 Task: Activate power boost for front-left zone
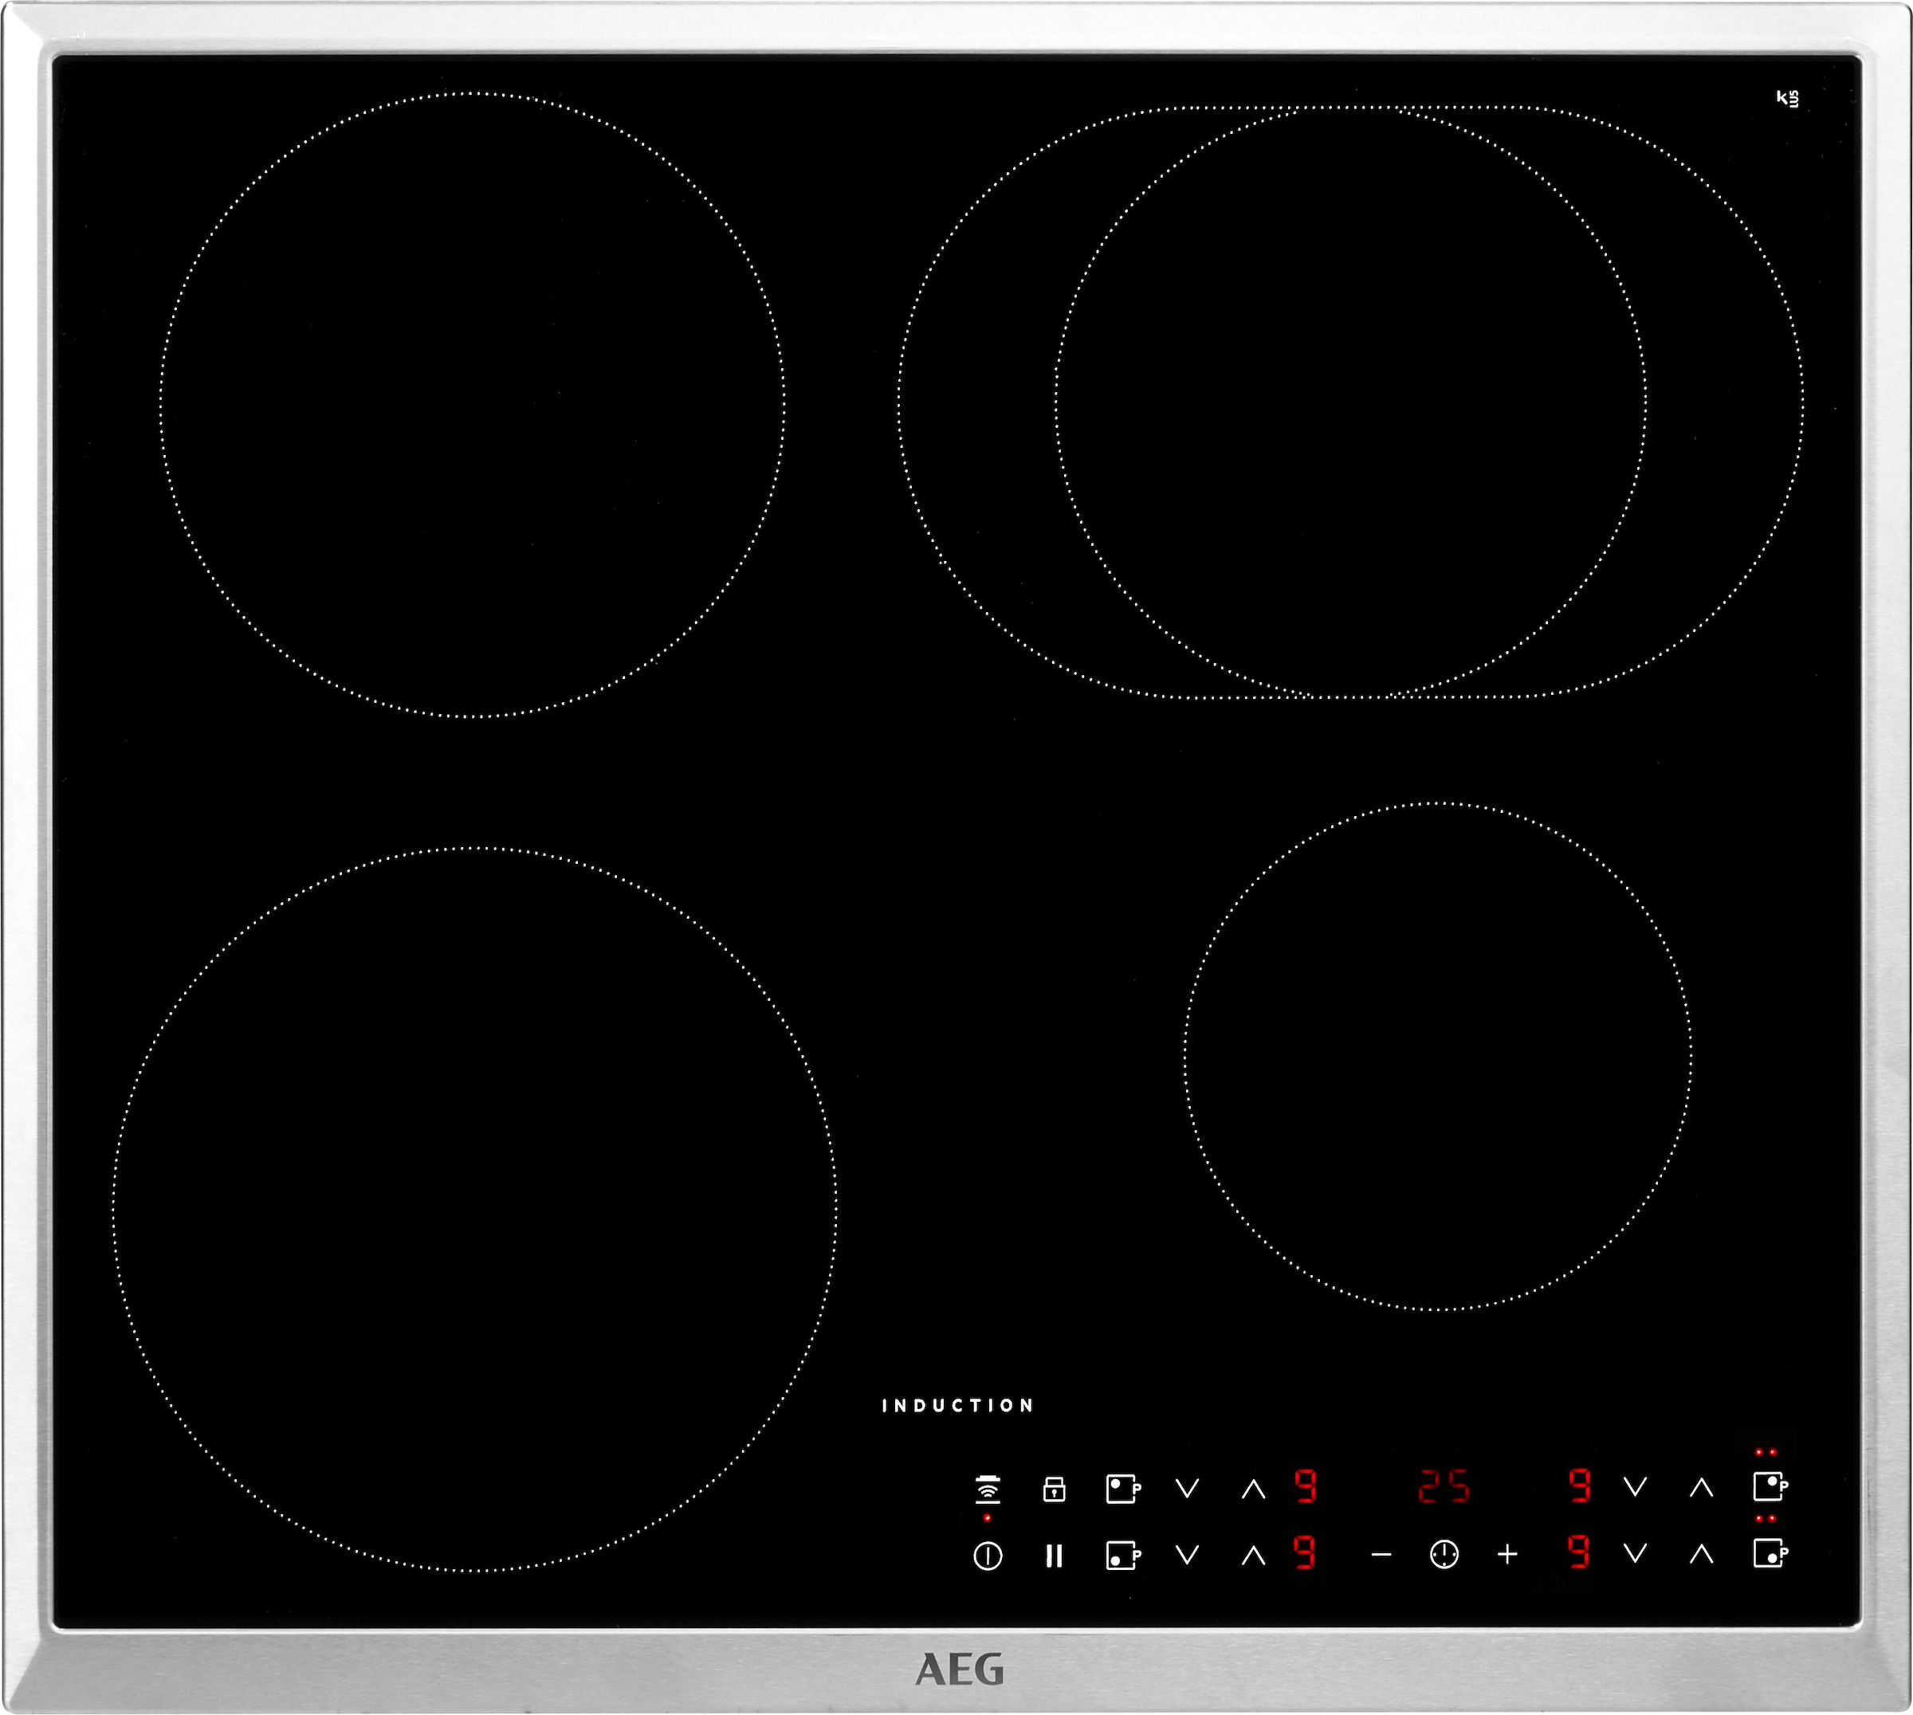[x=1122, y=1556]
